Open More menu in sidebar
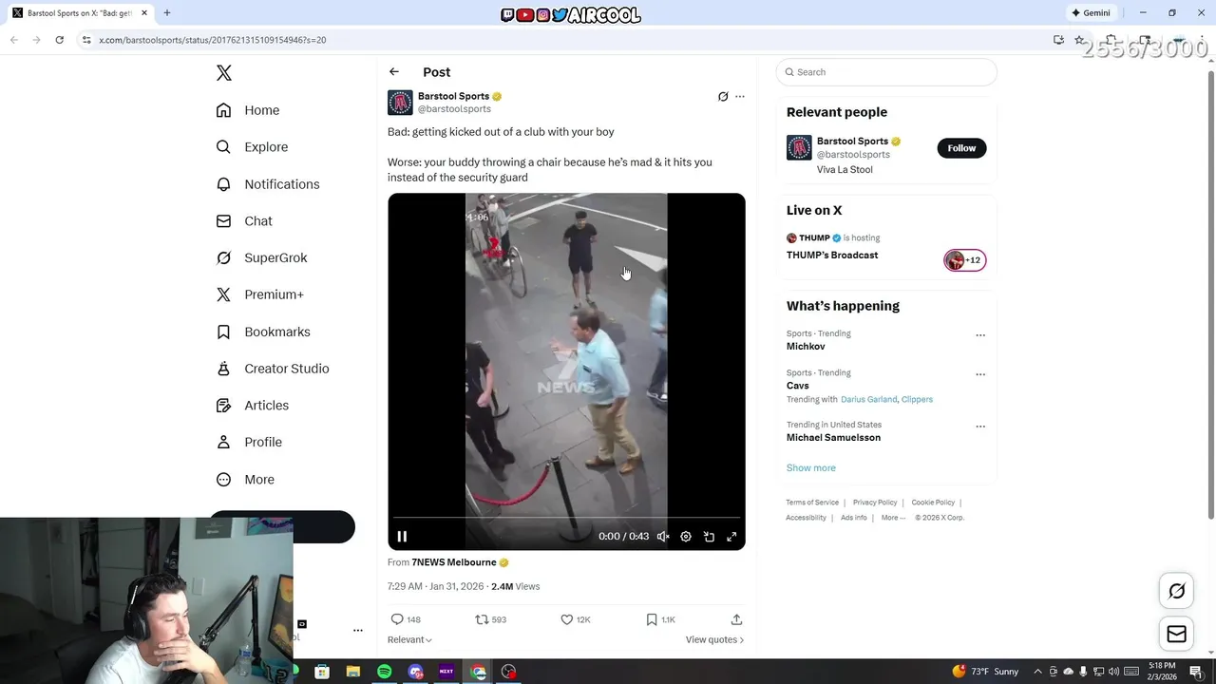This screenshot has width=1216, height=684. click(245, 480)
